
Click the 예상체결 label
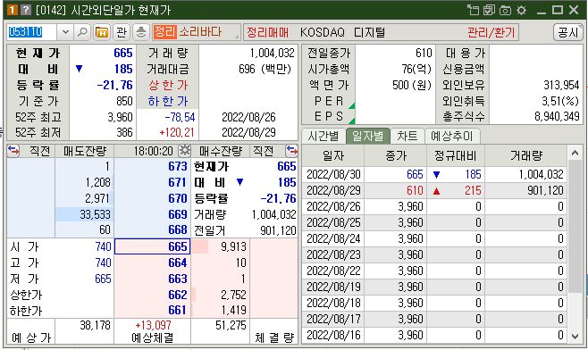[x=153, y=338]
